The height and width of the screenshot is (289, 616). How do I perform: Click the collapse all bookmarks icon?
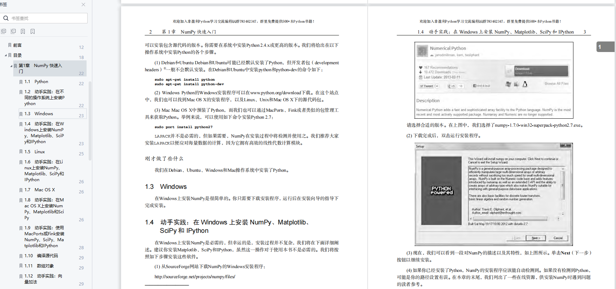(13, 31)
